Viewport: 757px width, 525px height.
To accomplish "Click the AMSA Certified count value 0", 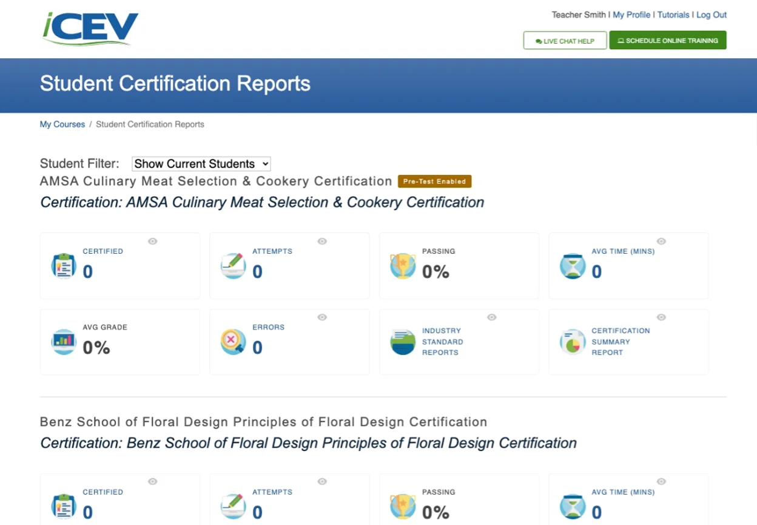I will point(88,272).
